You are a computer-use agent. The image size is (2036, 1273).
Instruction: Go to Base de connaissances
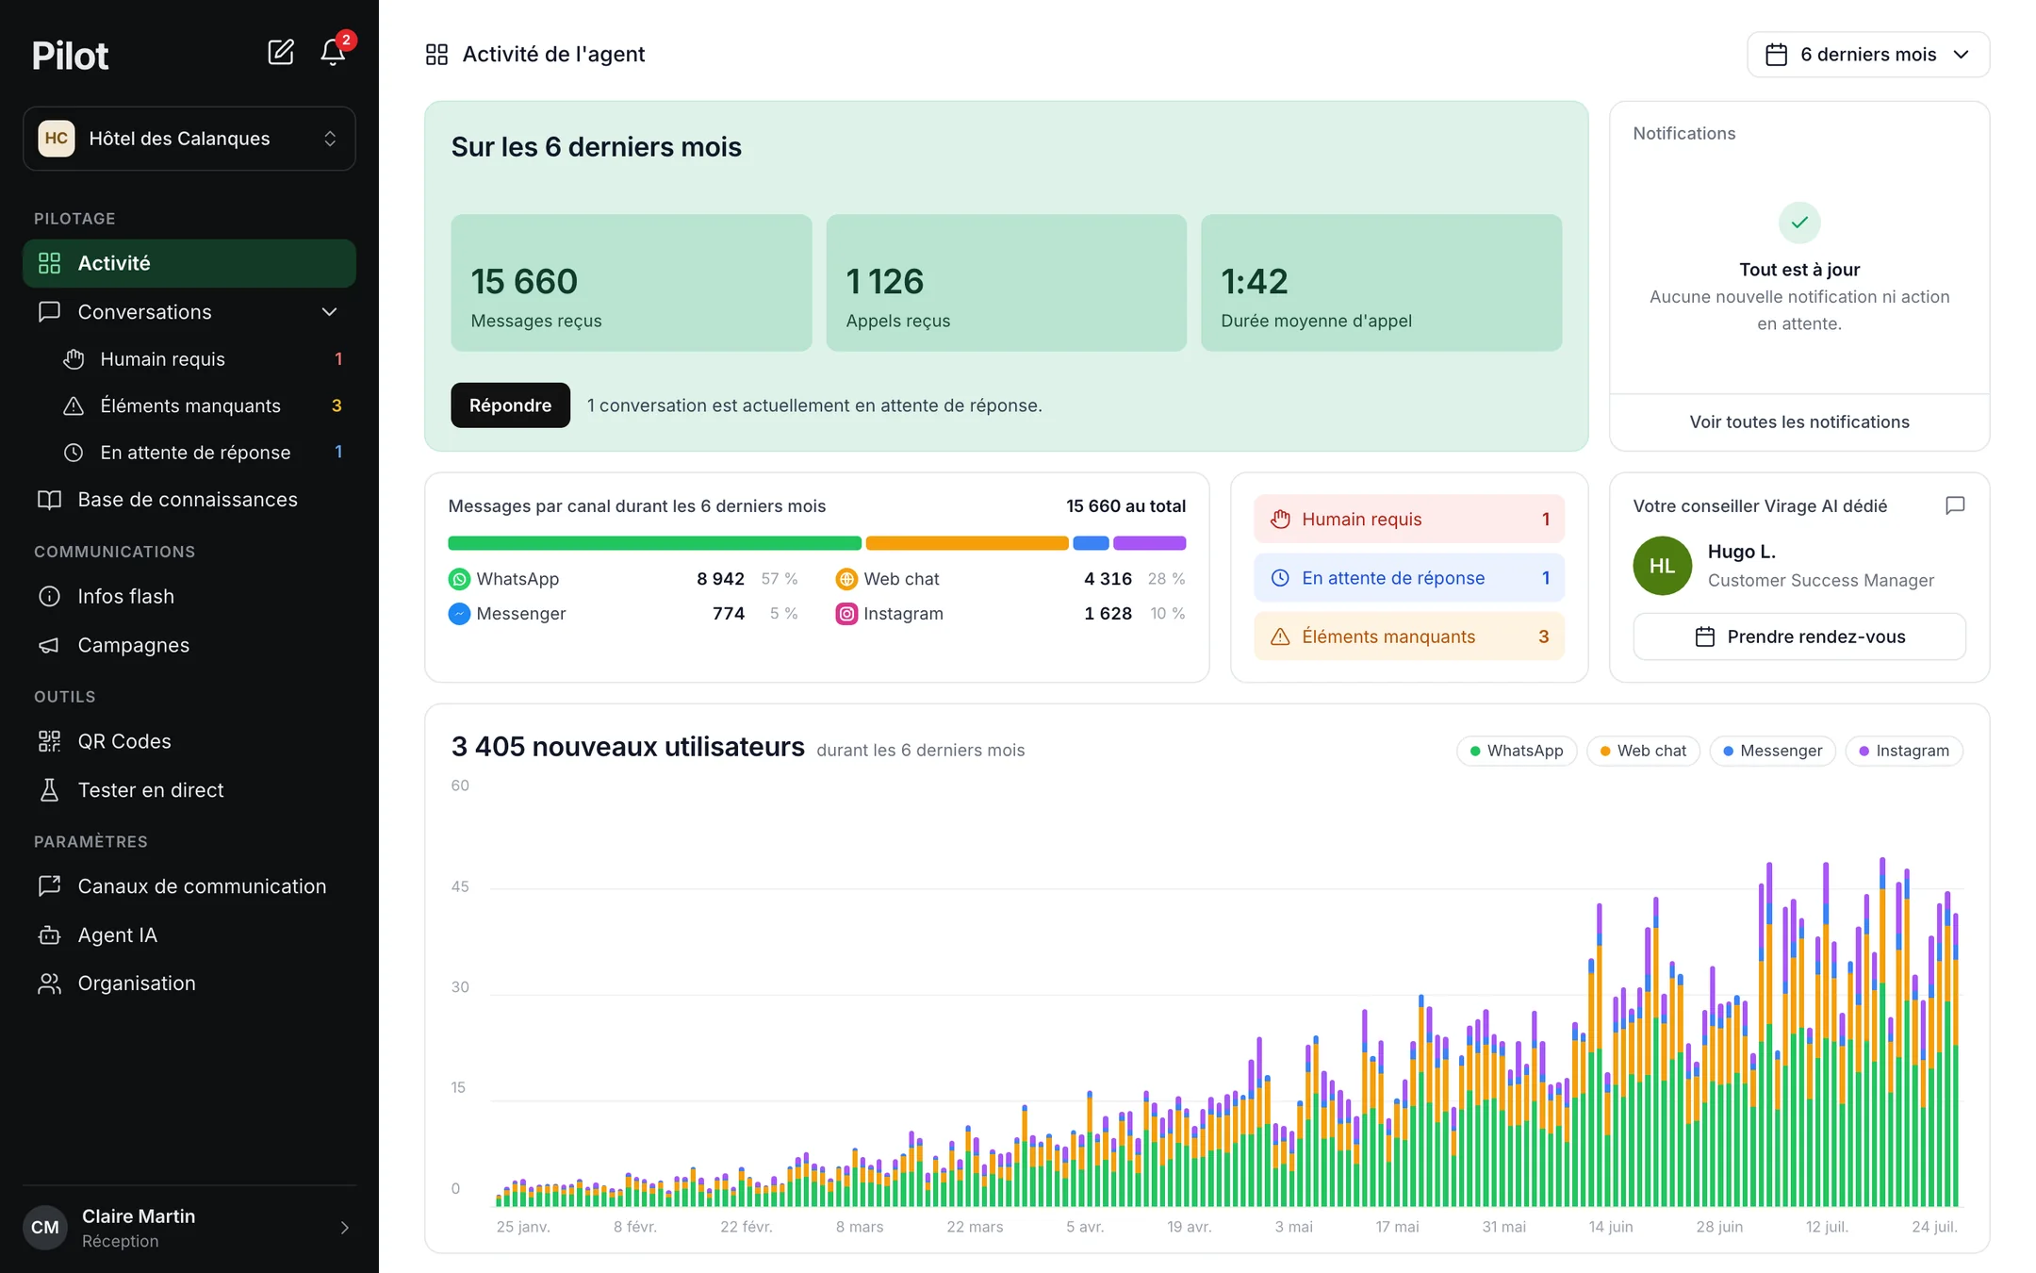[x=189, y=500]
